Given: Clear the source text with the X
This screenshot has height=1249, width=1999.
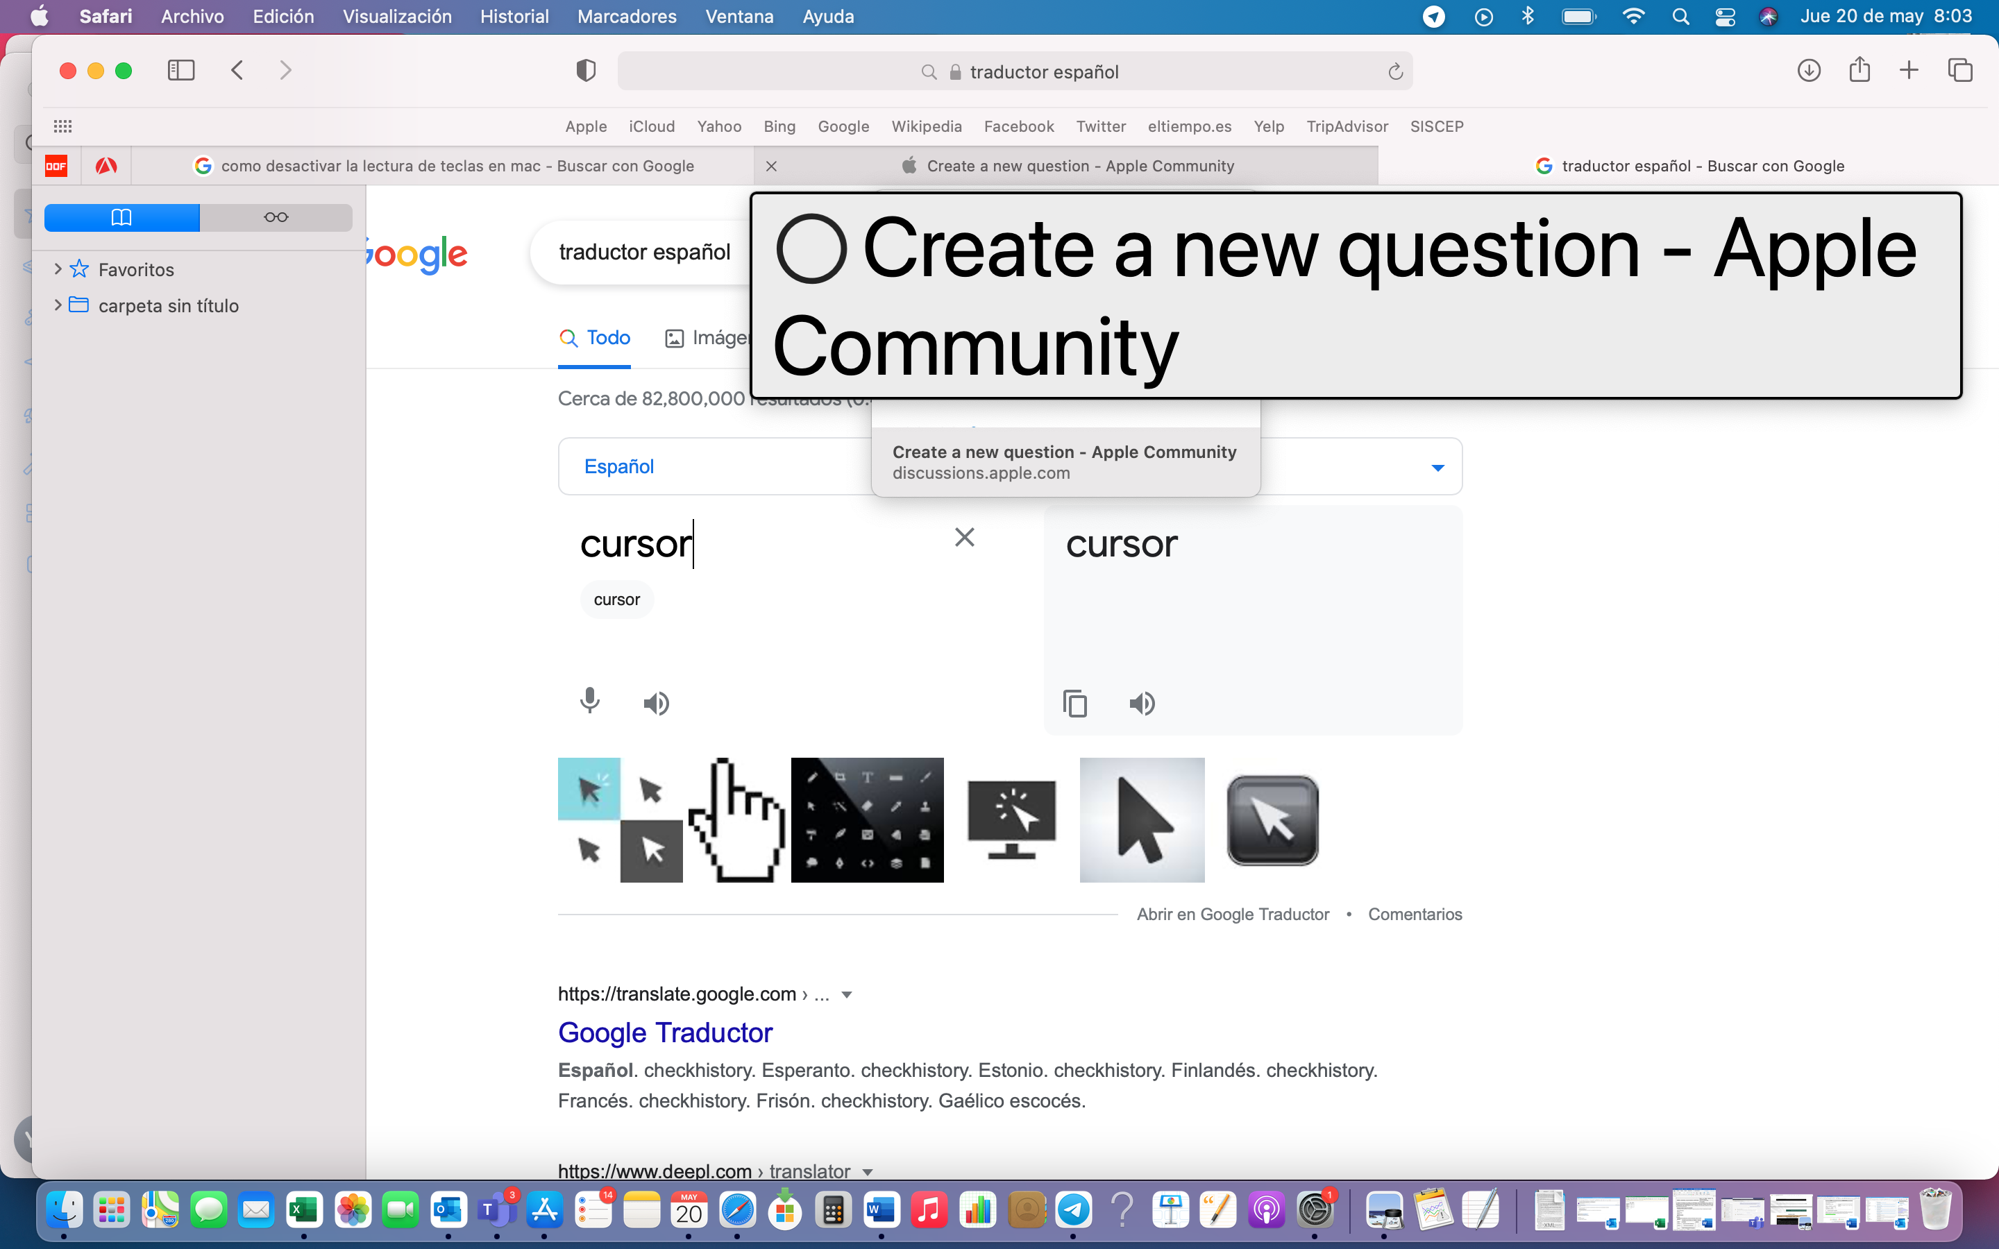Looking at the screenshot, I should click(964, 537).
